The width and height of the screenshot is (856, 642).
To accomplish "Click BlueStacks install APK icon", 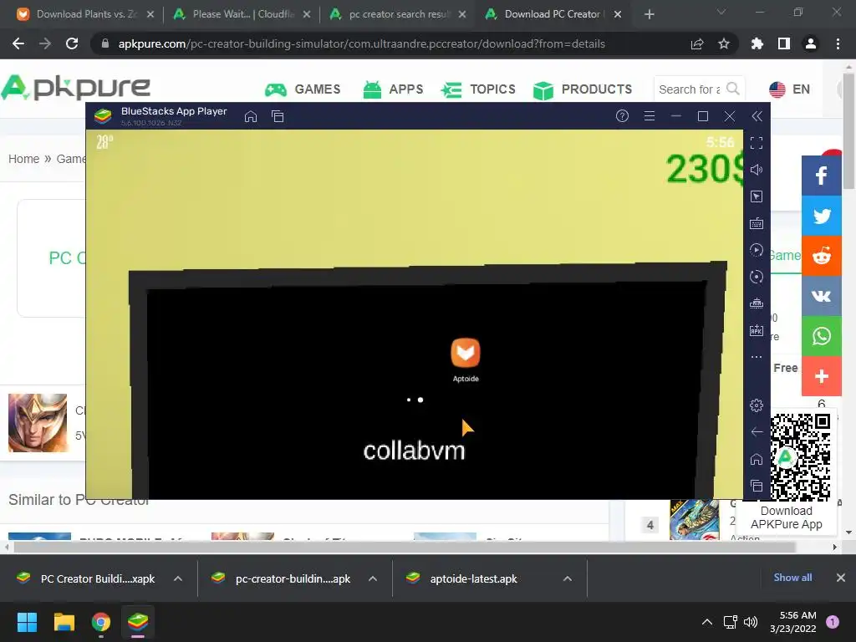I will point(756,330).
